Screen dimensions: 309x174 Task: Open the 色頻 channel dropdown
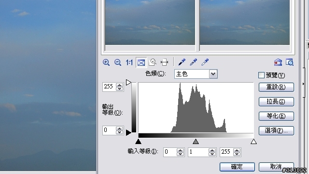pos(213,74)
